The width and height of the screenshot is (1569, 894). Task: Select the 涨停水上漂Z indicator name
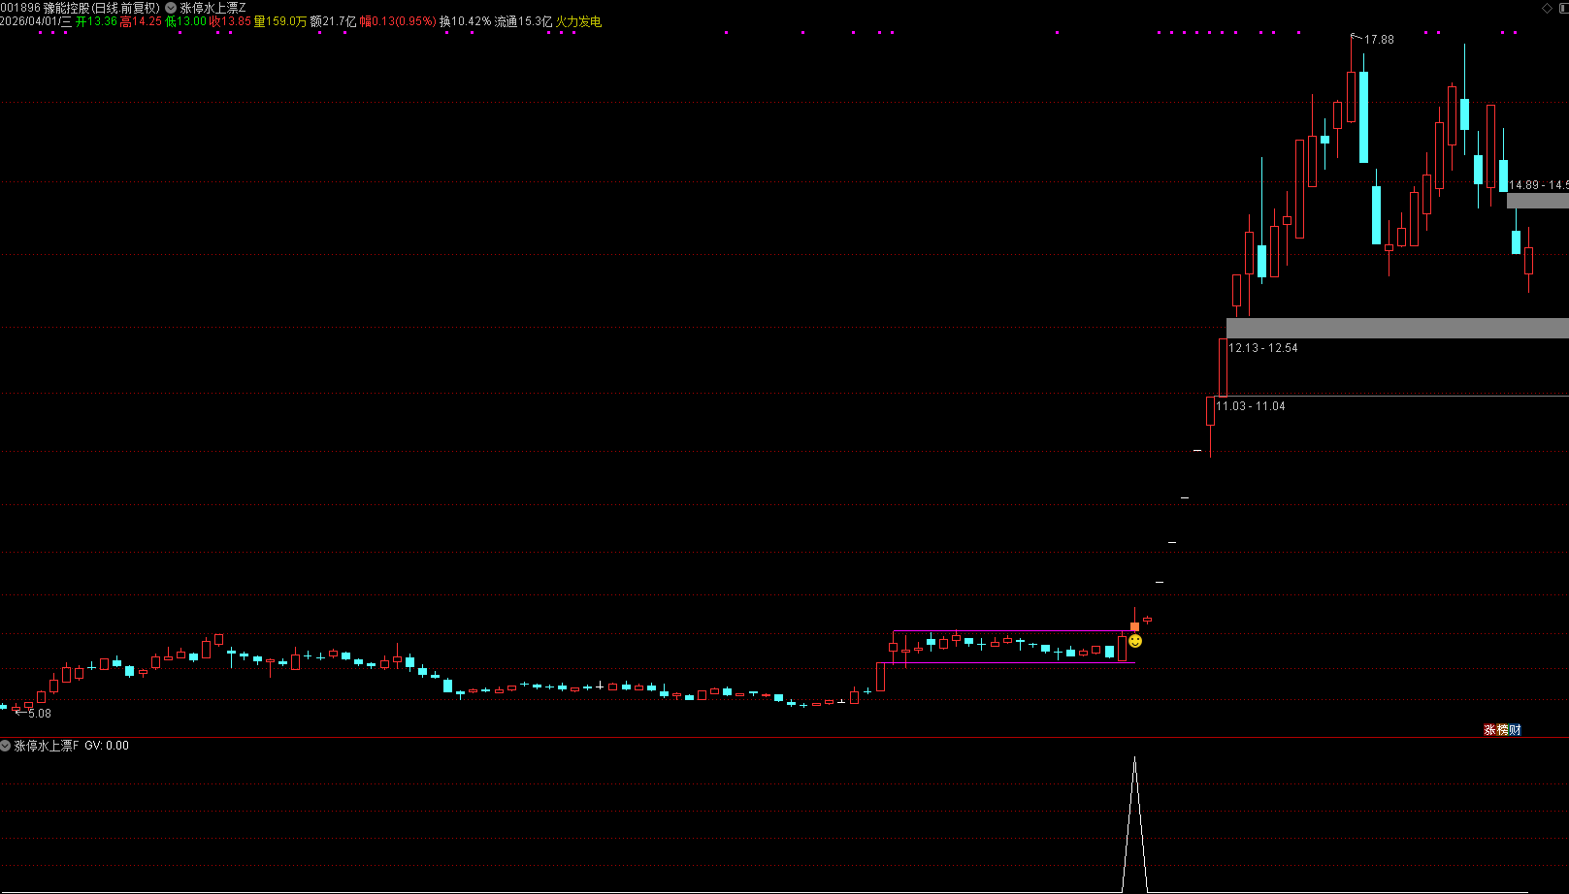[212, 8]
